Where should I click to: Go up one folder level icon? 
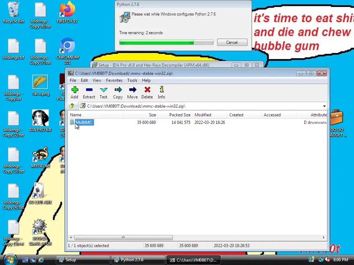72,106
